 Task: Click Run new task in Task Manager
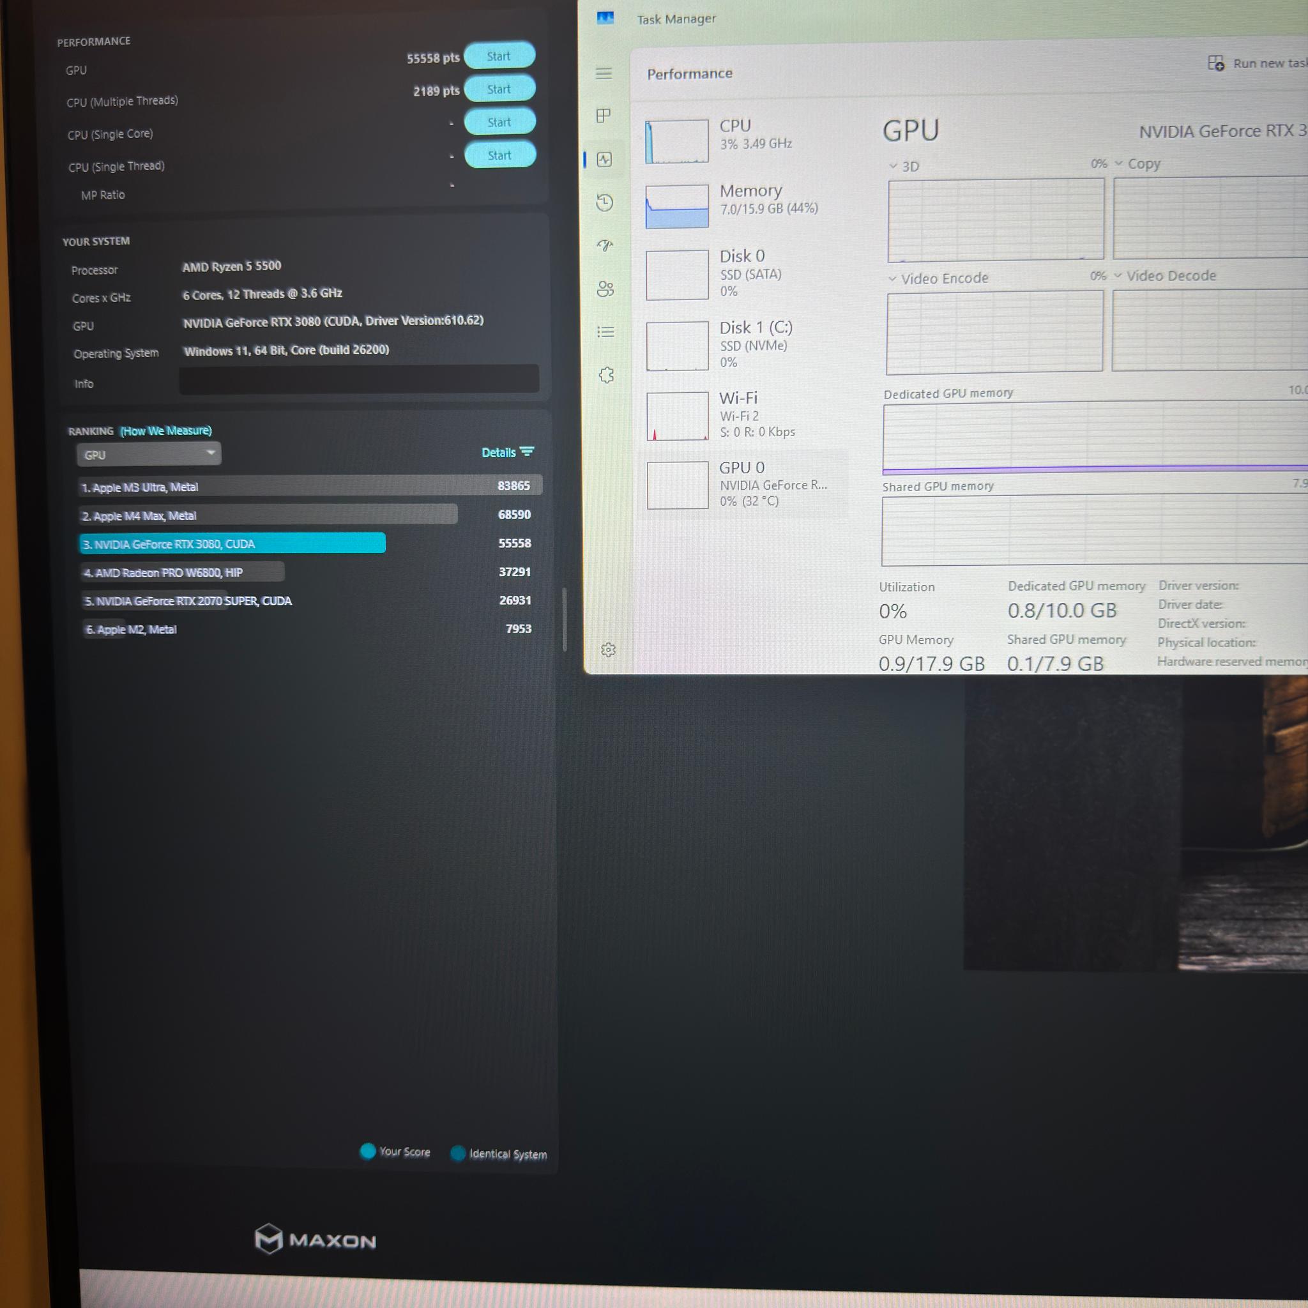click(x=1258, y=64)
